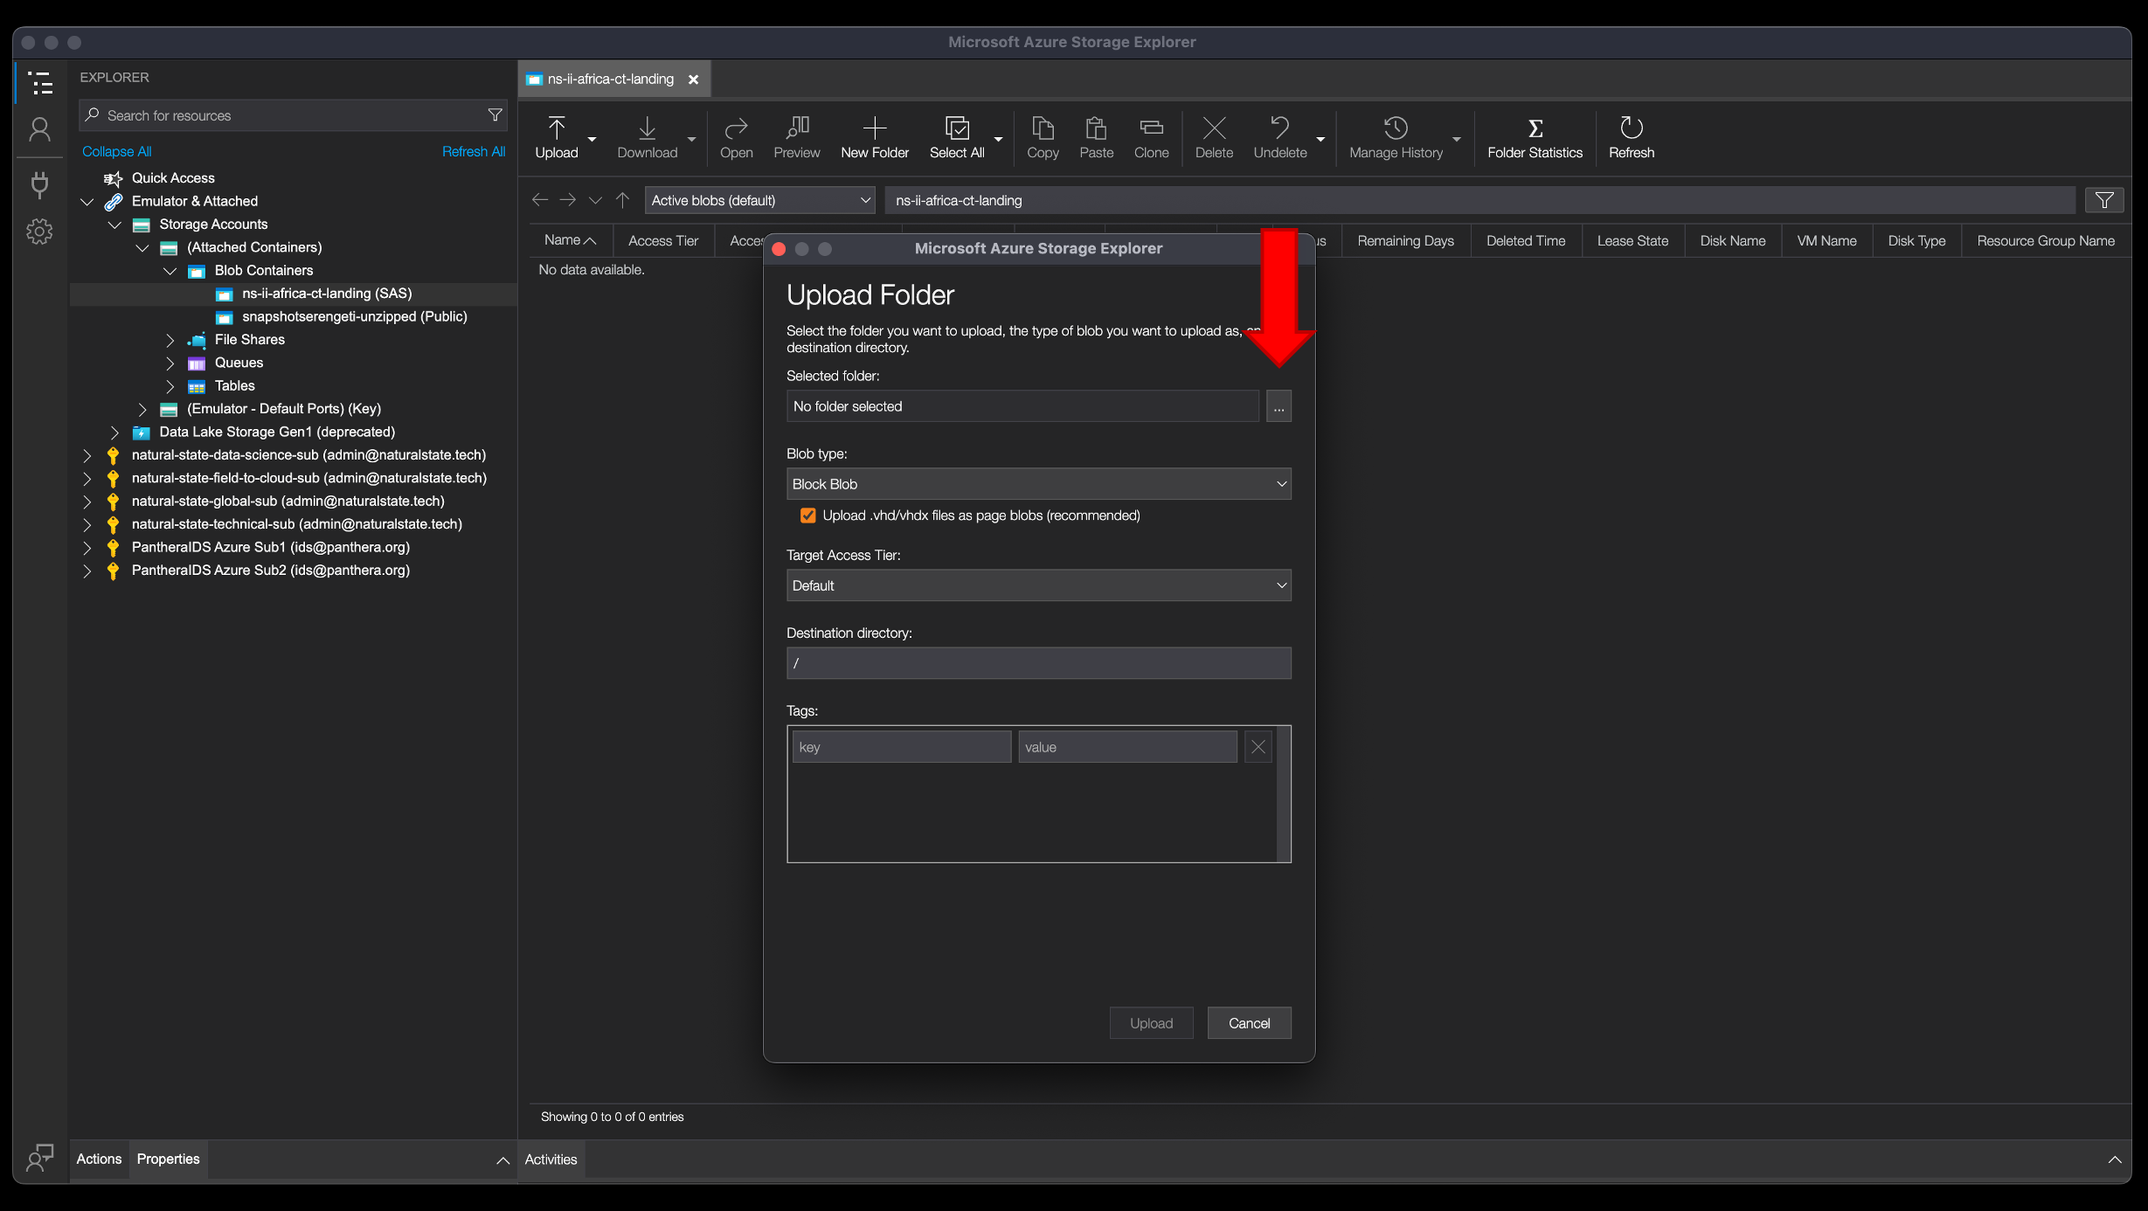This screenshot has height=1211, width=2148.
Task: Click the Undelete toolbar icon
Action: [x=1280, y=138]
